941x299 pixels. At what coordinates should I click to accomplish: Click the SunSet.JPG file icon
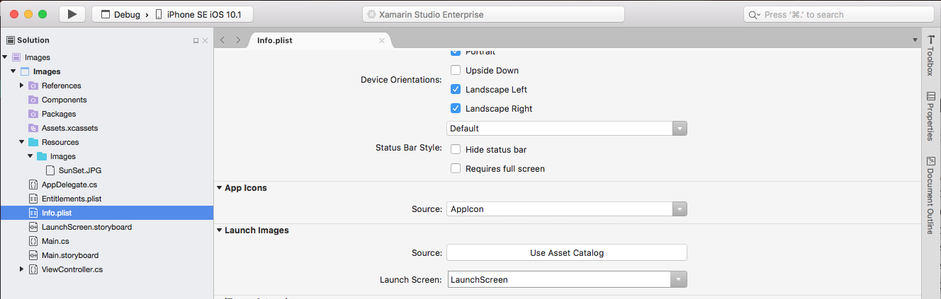tap(50, 170)
